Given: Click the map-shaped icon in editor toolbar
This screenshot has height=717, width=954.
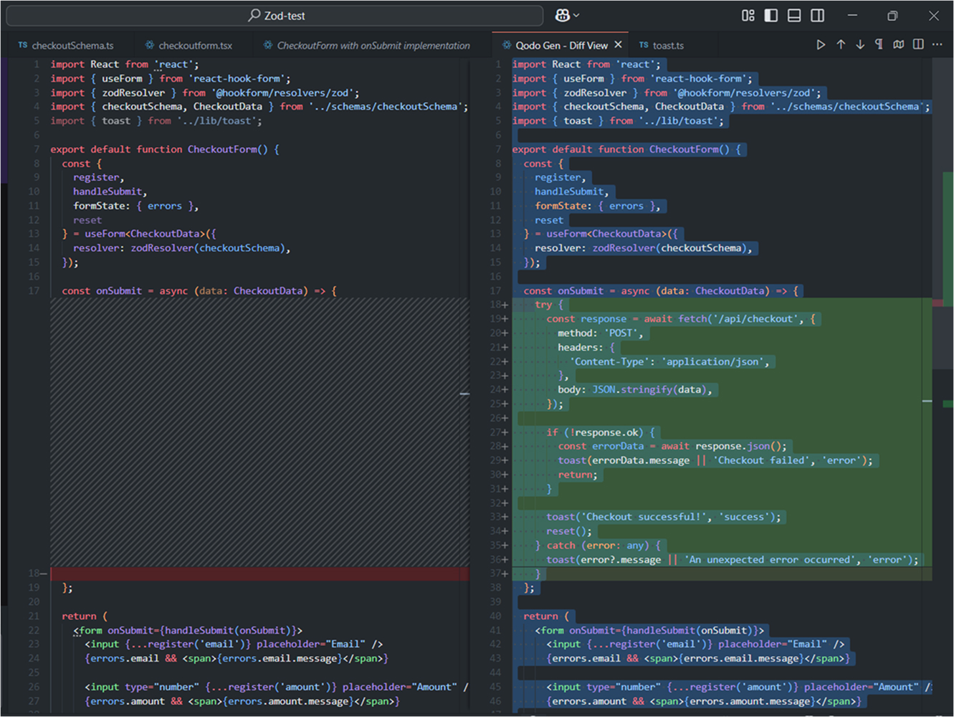Looking at the screenshot, I should (899, 44).
